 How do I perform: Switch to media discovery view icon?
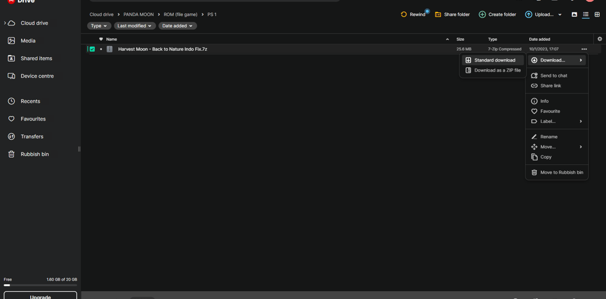[x=574, y=15]
